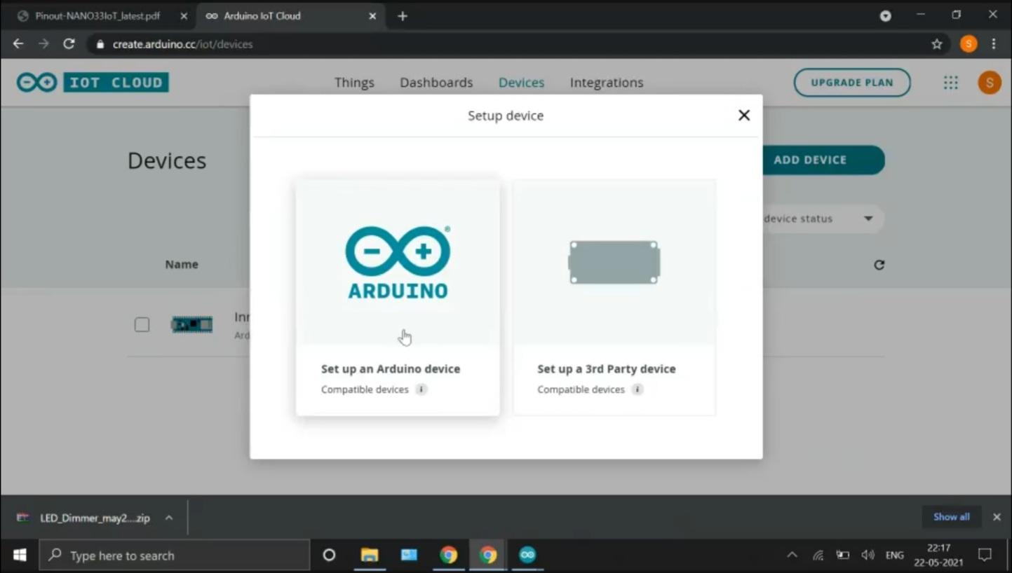Click the grey board icon for 3rd Party device
The height and width of the screenshot is (573, 1012).
(614, 262)
